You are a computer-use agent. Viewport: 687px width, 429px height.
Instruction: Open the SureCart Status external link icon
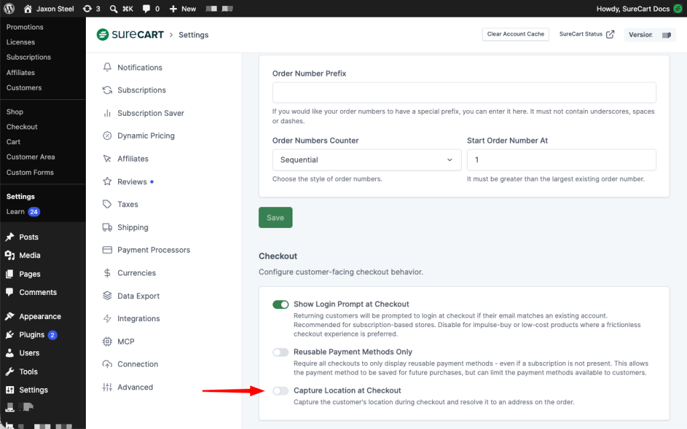pos(610,34)
